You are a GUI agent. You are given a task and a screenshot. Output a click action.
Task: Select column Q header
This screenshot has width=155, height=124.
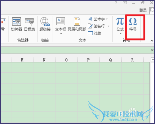point(110,60)
